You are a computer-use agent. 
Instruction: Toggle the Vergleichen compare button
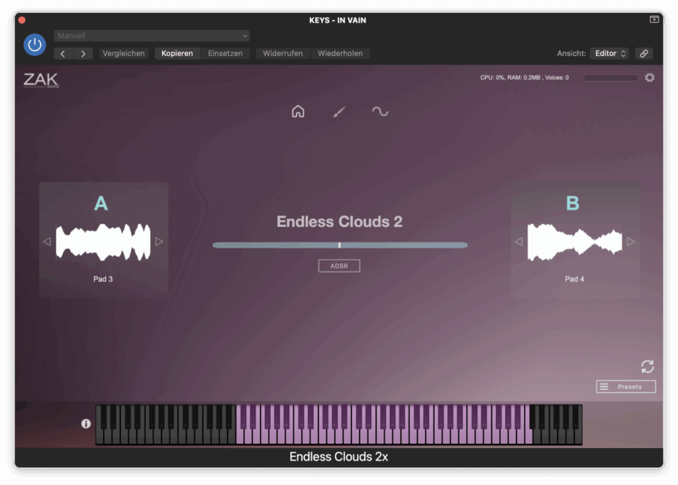pyautogui.click(x=123, y=54)
